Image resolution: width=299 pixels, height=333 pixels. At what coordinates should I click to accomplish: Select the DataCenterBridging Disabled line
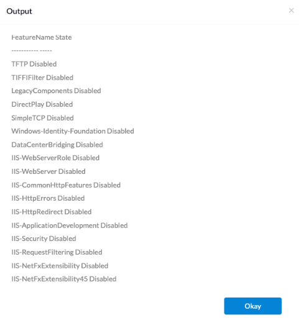pos(57,145)
